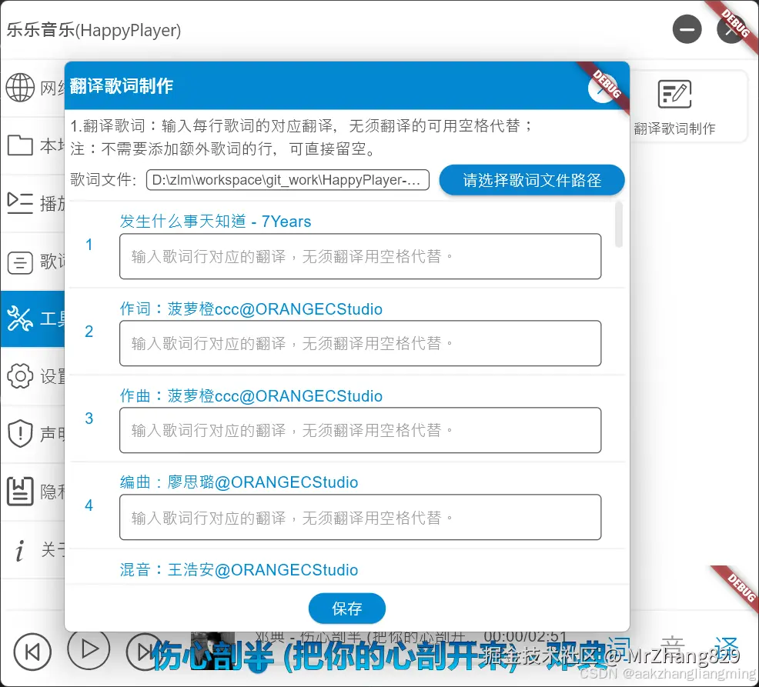Skip to the previous track
The width and height of the screenshot is (759, 687).
click(32, 652)
